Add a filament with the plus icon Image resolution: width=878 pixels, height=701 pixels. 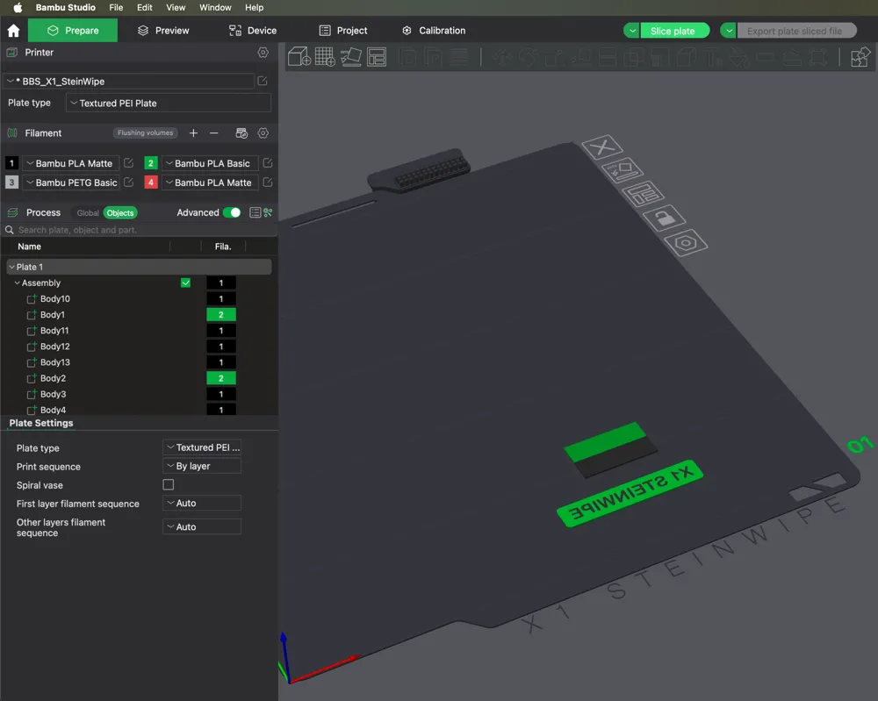[193, 133]
